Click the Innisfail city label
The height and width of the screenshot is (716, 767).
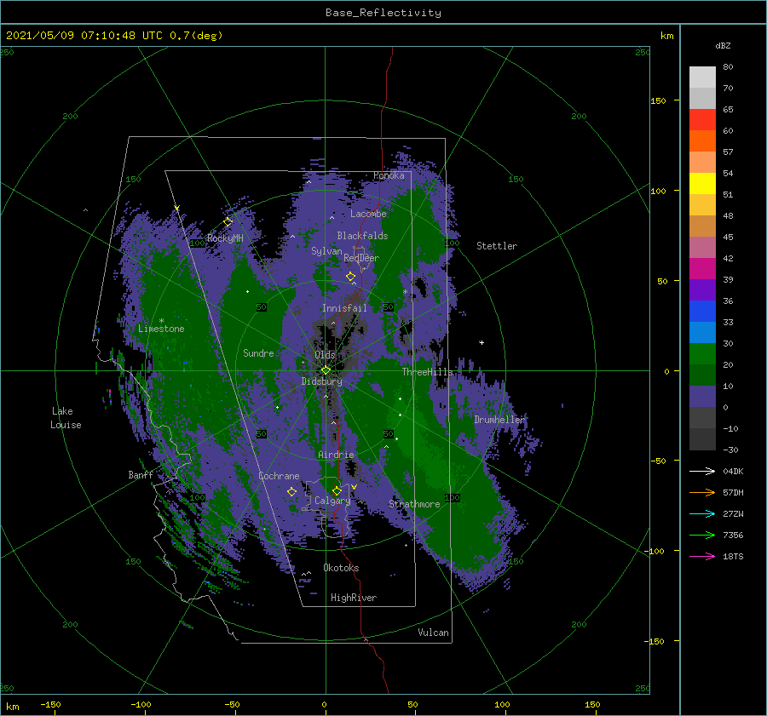coord(344,308)
